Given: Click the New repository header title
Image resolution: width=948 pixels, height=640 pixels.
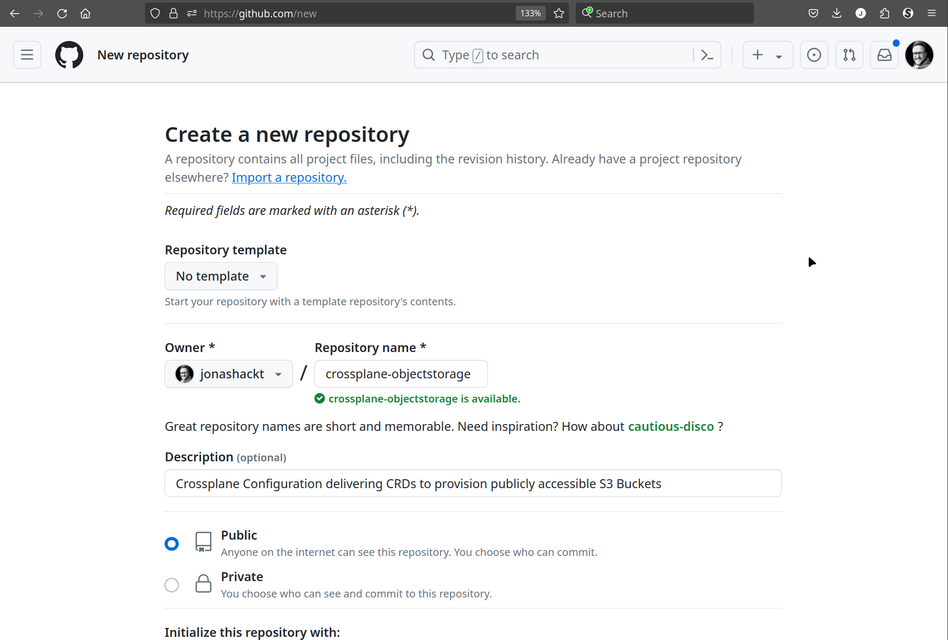Looking at the screenshot, I should pyautogui.click(x=143, y=55).
